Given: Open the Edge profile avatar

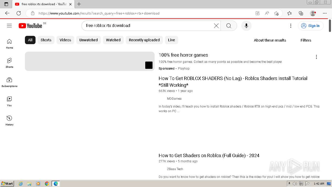Looking at the screenshot, I should pyautogui.click(x=313, y=13).
